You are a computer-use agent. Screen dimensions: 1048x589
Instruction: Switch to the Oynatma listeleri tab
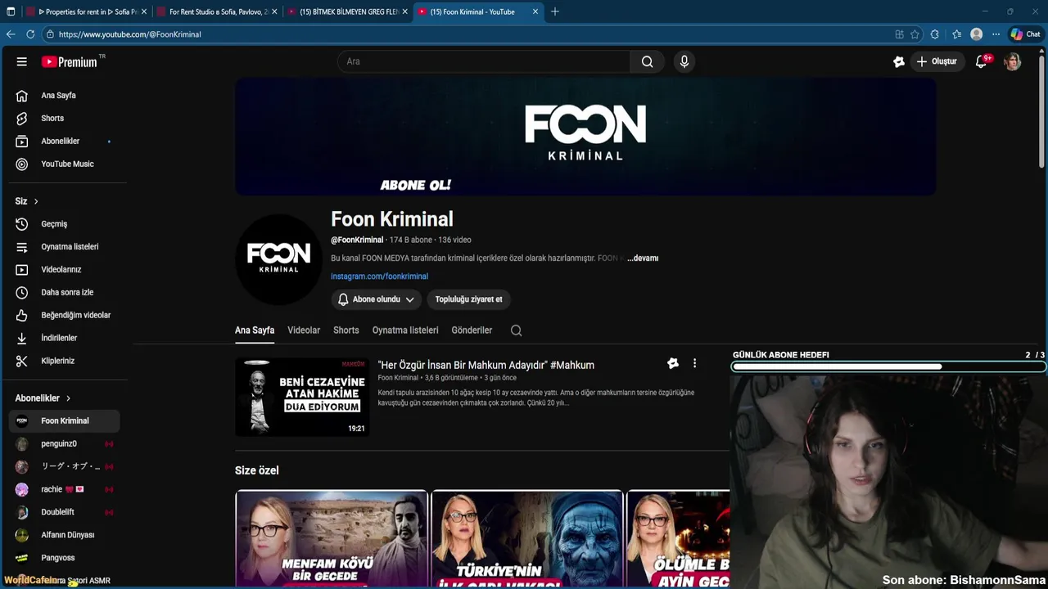click(x=405, y=330)
